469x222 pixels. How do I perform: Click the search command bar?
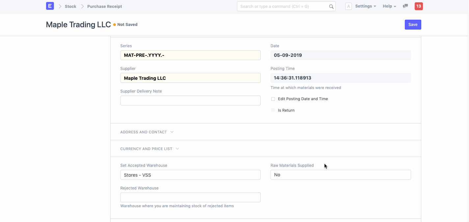click(x=283, y=7)
